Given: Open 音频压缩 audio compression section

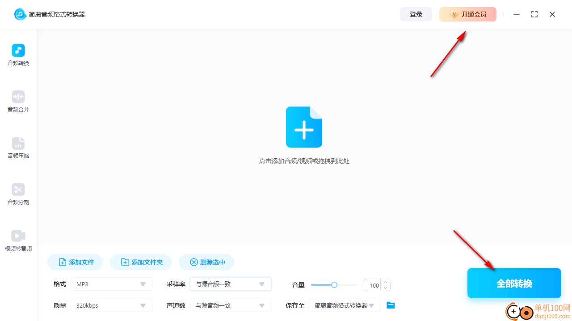Looking at the screenshot, I should 18,148.
